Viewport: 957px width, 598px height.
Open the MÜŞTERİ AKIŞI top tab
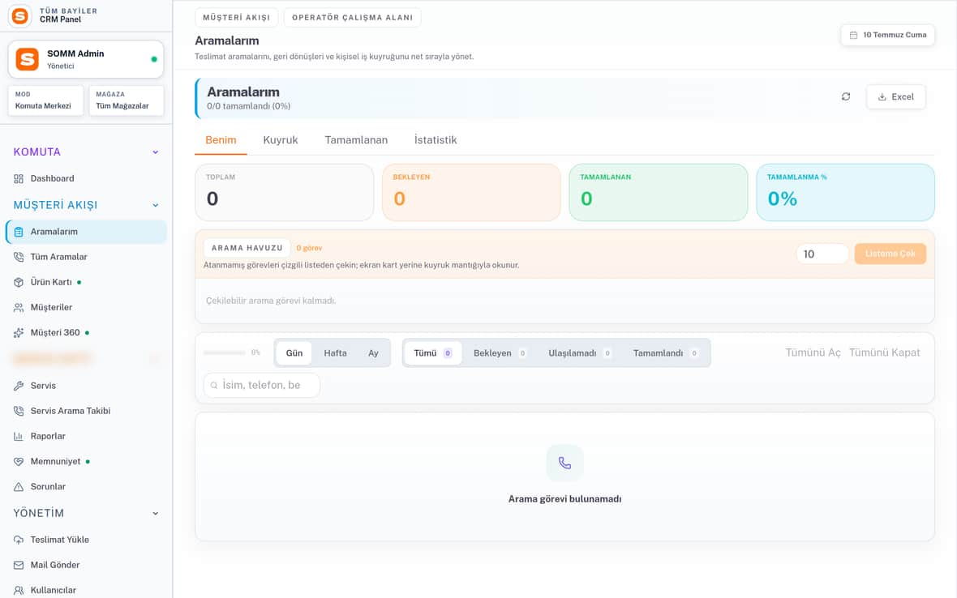pyautogui.click(x=236, y=18)
